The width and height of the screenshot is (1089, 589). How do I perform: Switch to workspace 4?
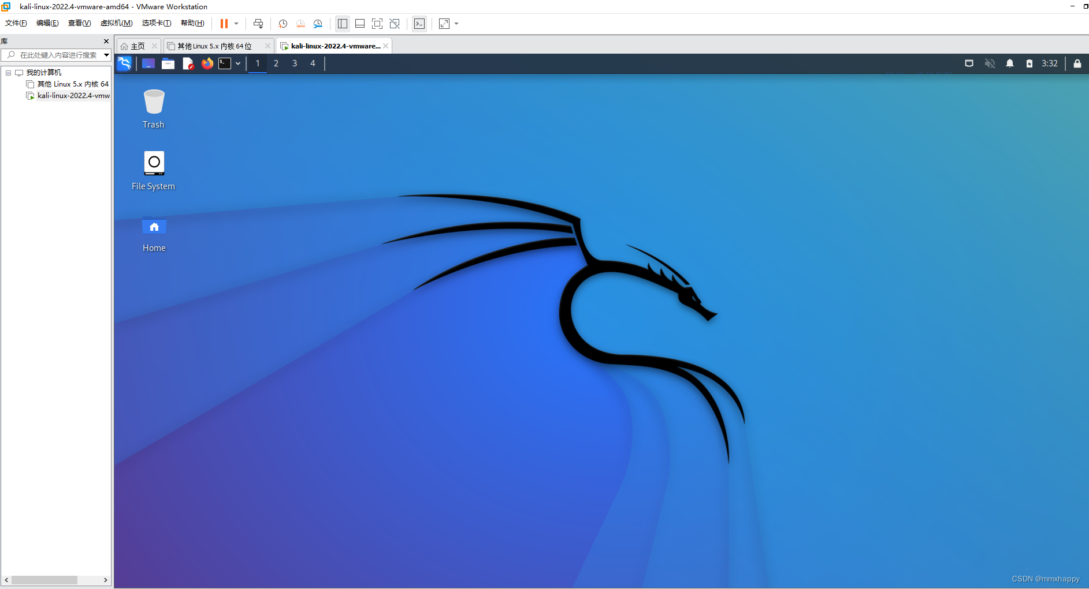(x=313, y=63)
